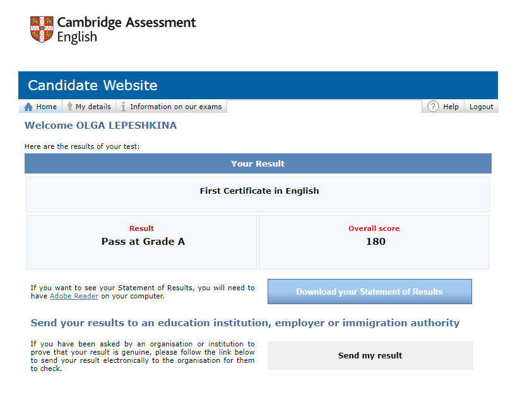Viewport: 515px width, 395px height.
Task: Follow the Adobe Reader link
Action: pyautogui.click(x=74, y=296)
